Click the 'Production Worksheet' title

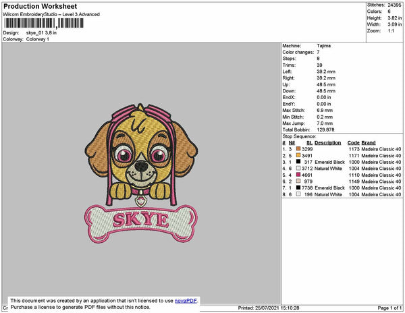(40, 7)
